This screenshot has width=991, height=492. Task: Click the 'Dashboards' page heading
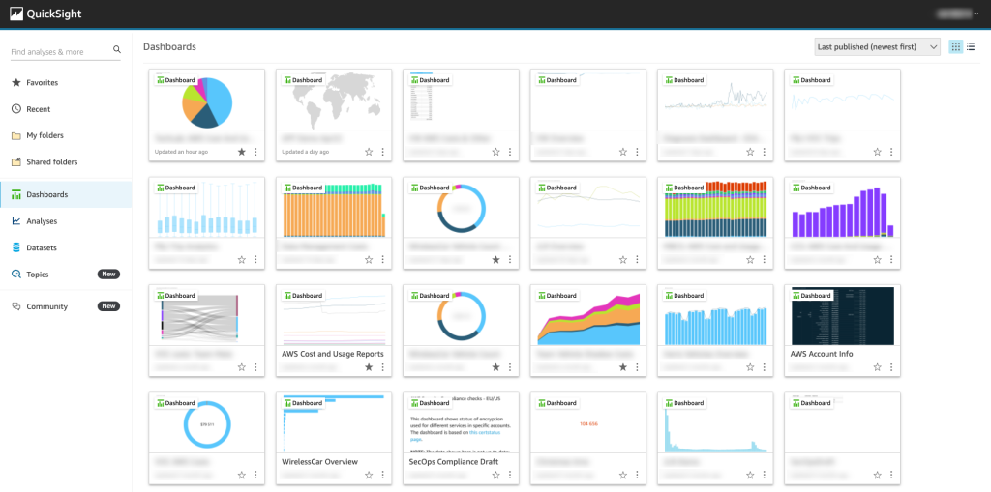pyautogui.click(x=169, y=46)
